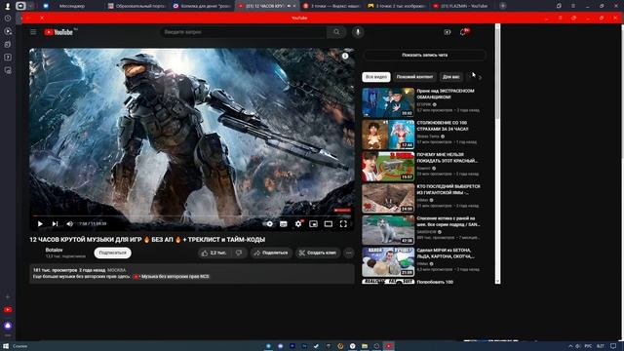Viewport: 624px width, 351px height.
Task: Open the YouTube sidebar panel icon
Action: 8,310
